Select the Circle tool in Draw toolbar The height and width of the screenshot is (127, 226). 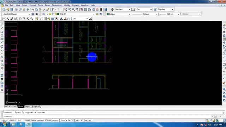coord(2,46)
